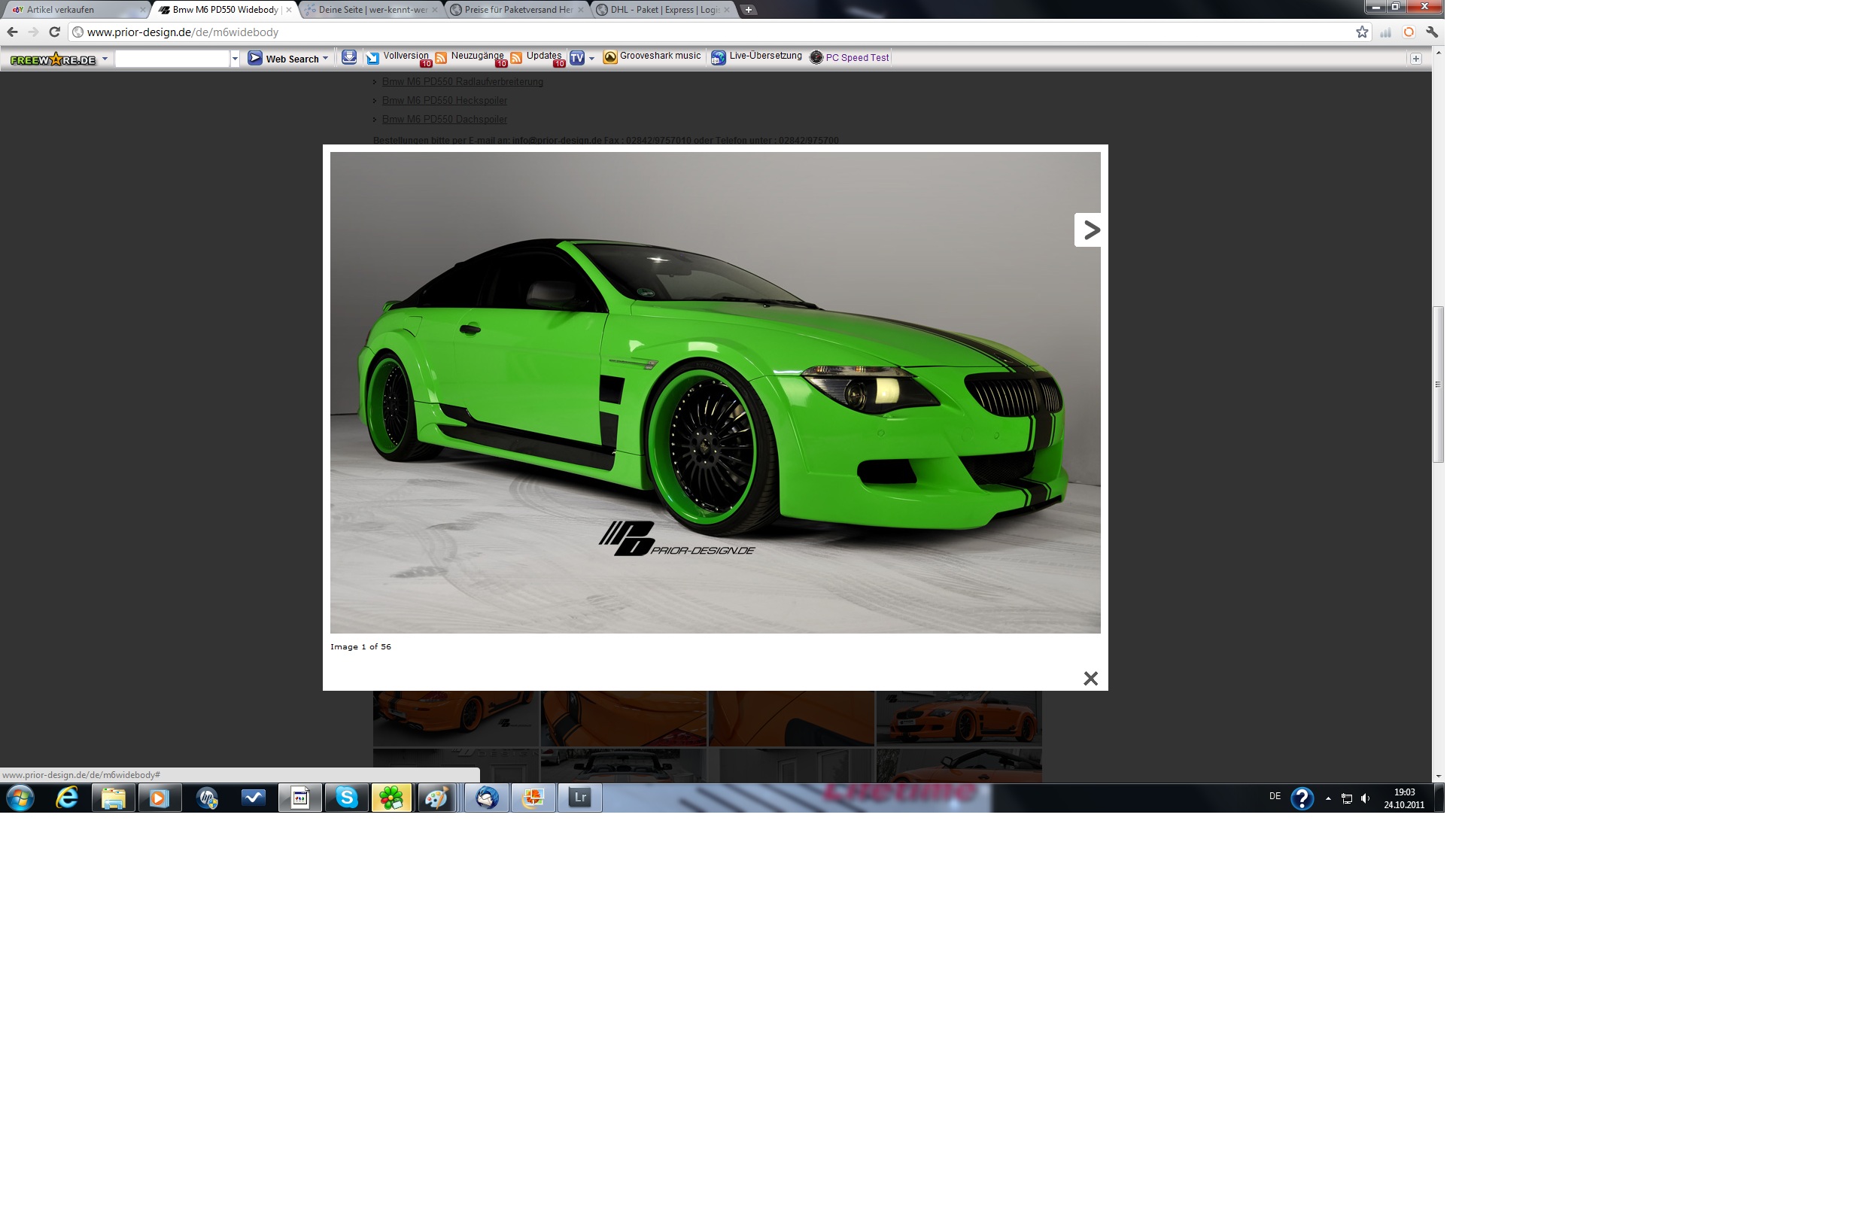
Task: Expand the Web Search dropdown
Action: pos(326,59)
